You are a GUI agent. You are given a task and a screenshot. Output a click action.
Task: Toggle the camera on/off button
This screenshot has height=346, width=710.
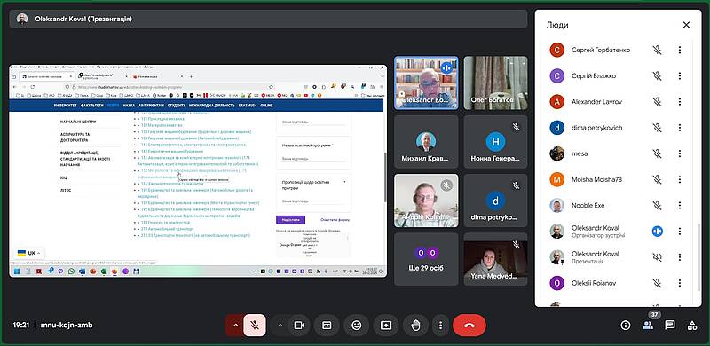(298, 326)
